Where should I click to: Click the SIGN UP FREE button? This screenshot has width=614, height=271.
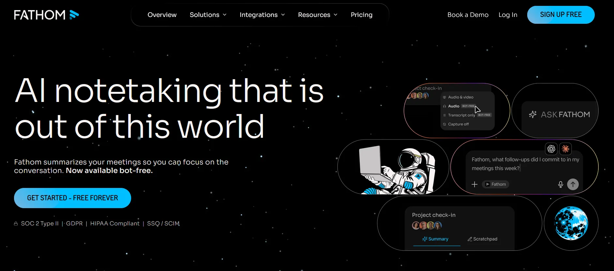pos(561,15)
